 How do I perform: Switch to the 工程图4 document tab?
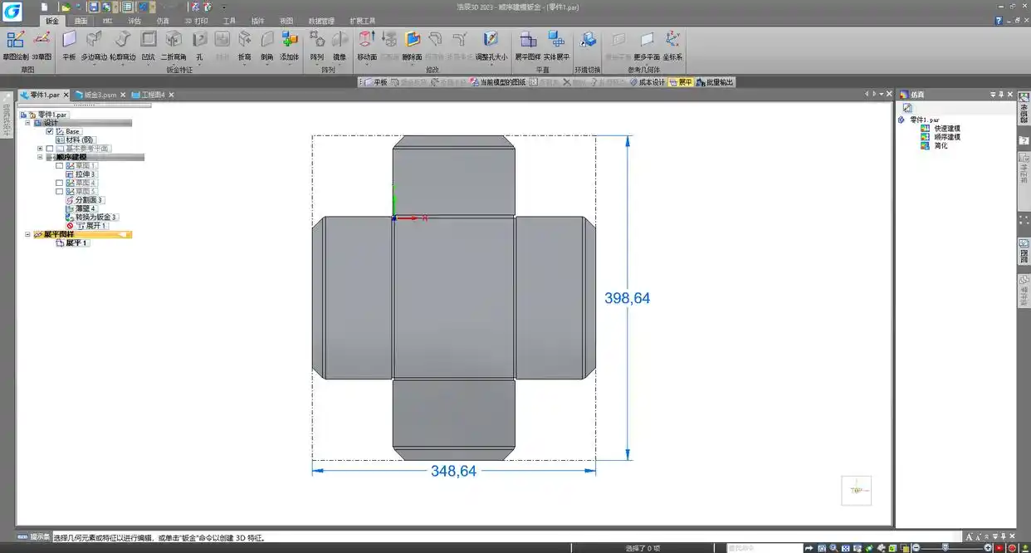coord(153,95)
